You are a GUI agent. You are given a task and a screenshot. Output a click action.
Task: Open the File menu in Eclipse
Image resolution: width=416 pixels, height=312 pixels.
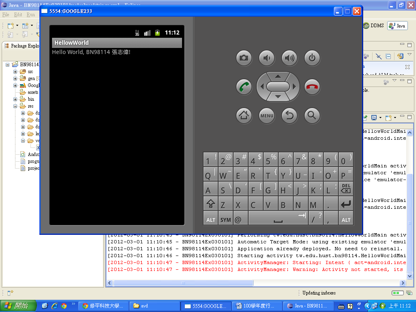tap(6, 15)
